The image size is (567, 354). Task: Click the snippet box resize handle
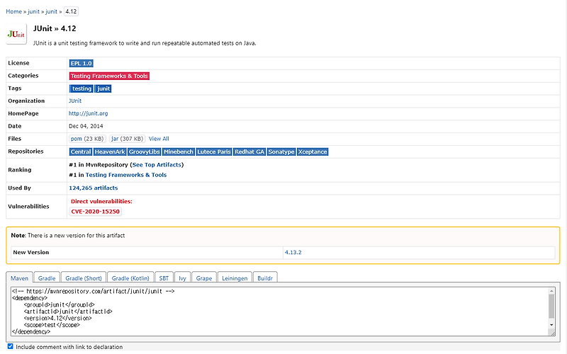(x=553, y=333)
